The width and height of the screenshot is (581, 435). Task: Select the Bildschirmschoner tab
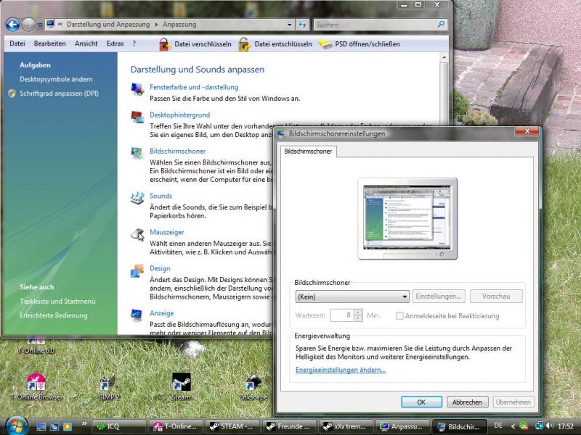coord(309,151)
